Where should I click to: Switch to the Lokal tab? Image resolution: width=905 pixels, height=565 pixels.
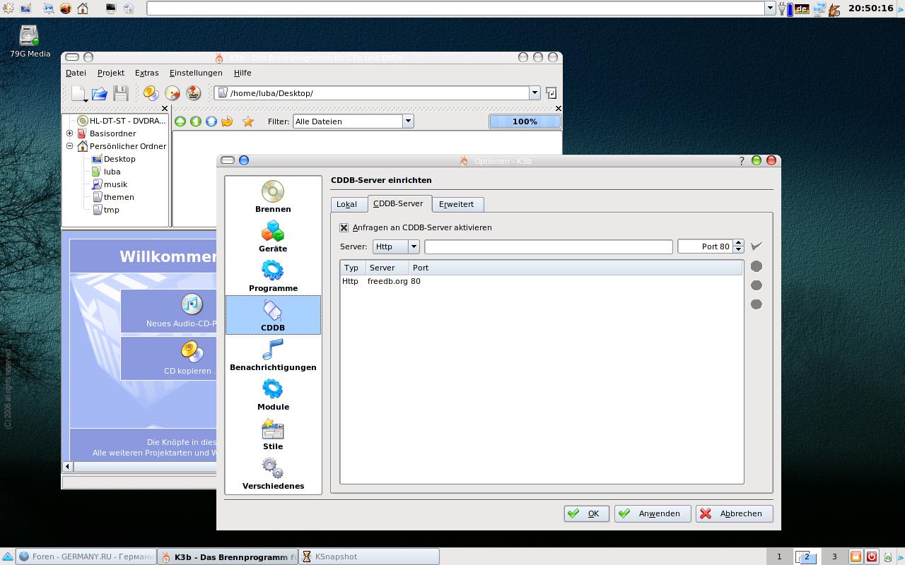(x=346, y=204)
